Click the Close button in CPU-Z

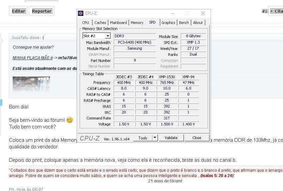coord(197,138)
